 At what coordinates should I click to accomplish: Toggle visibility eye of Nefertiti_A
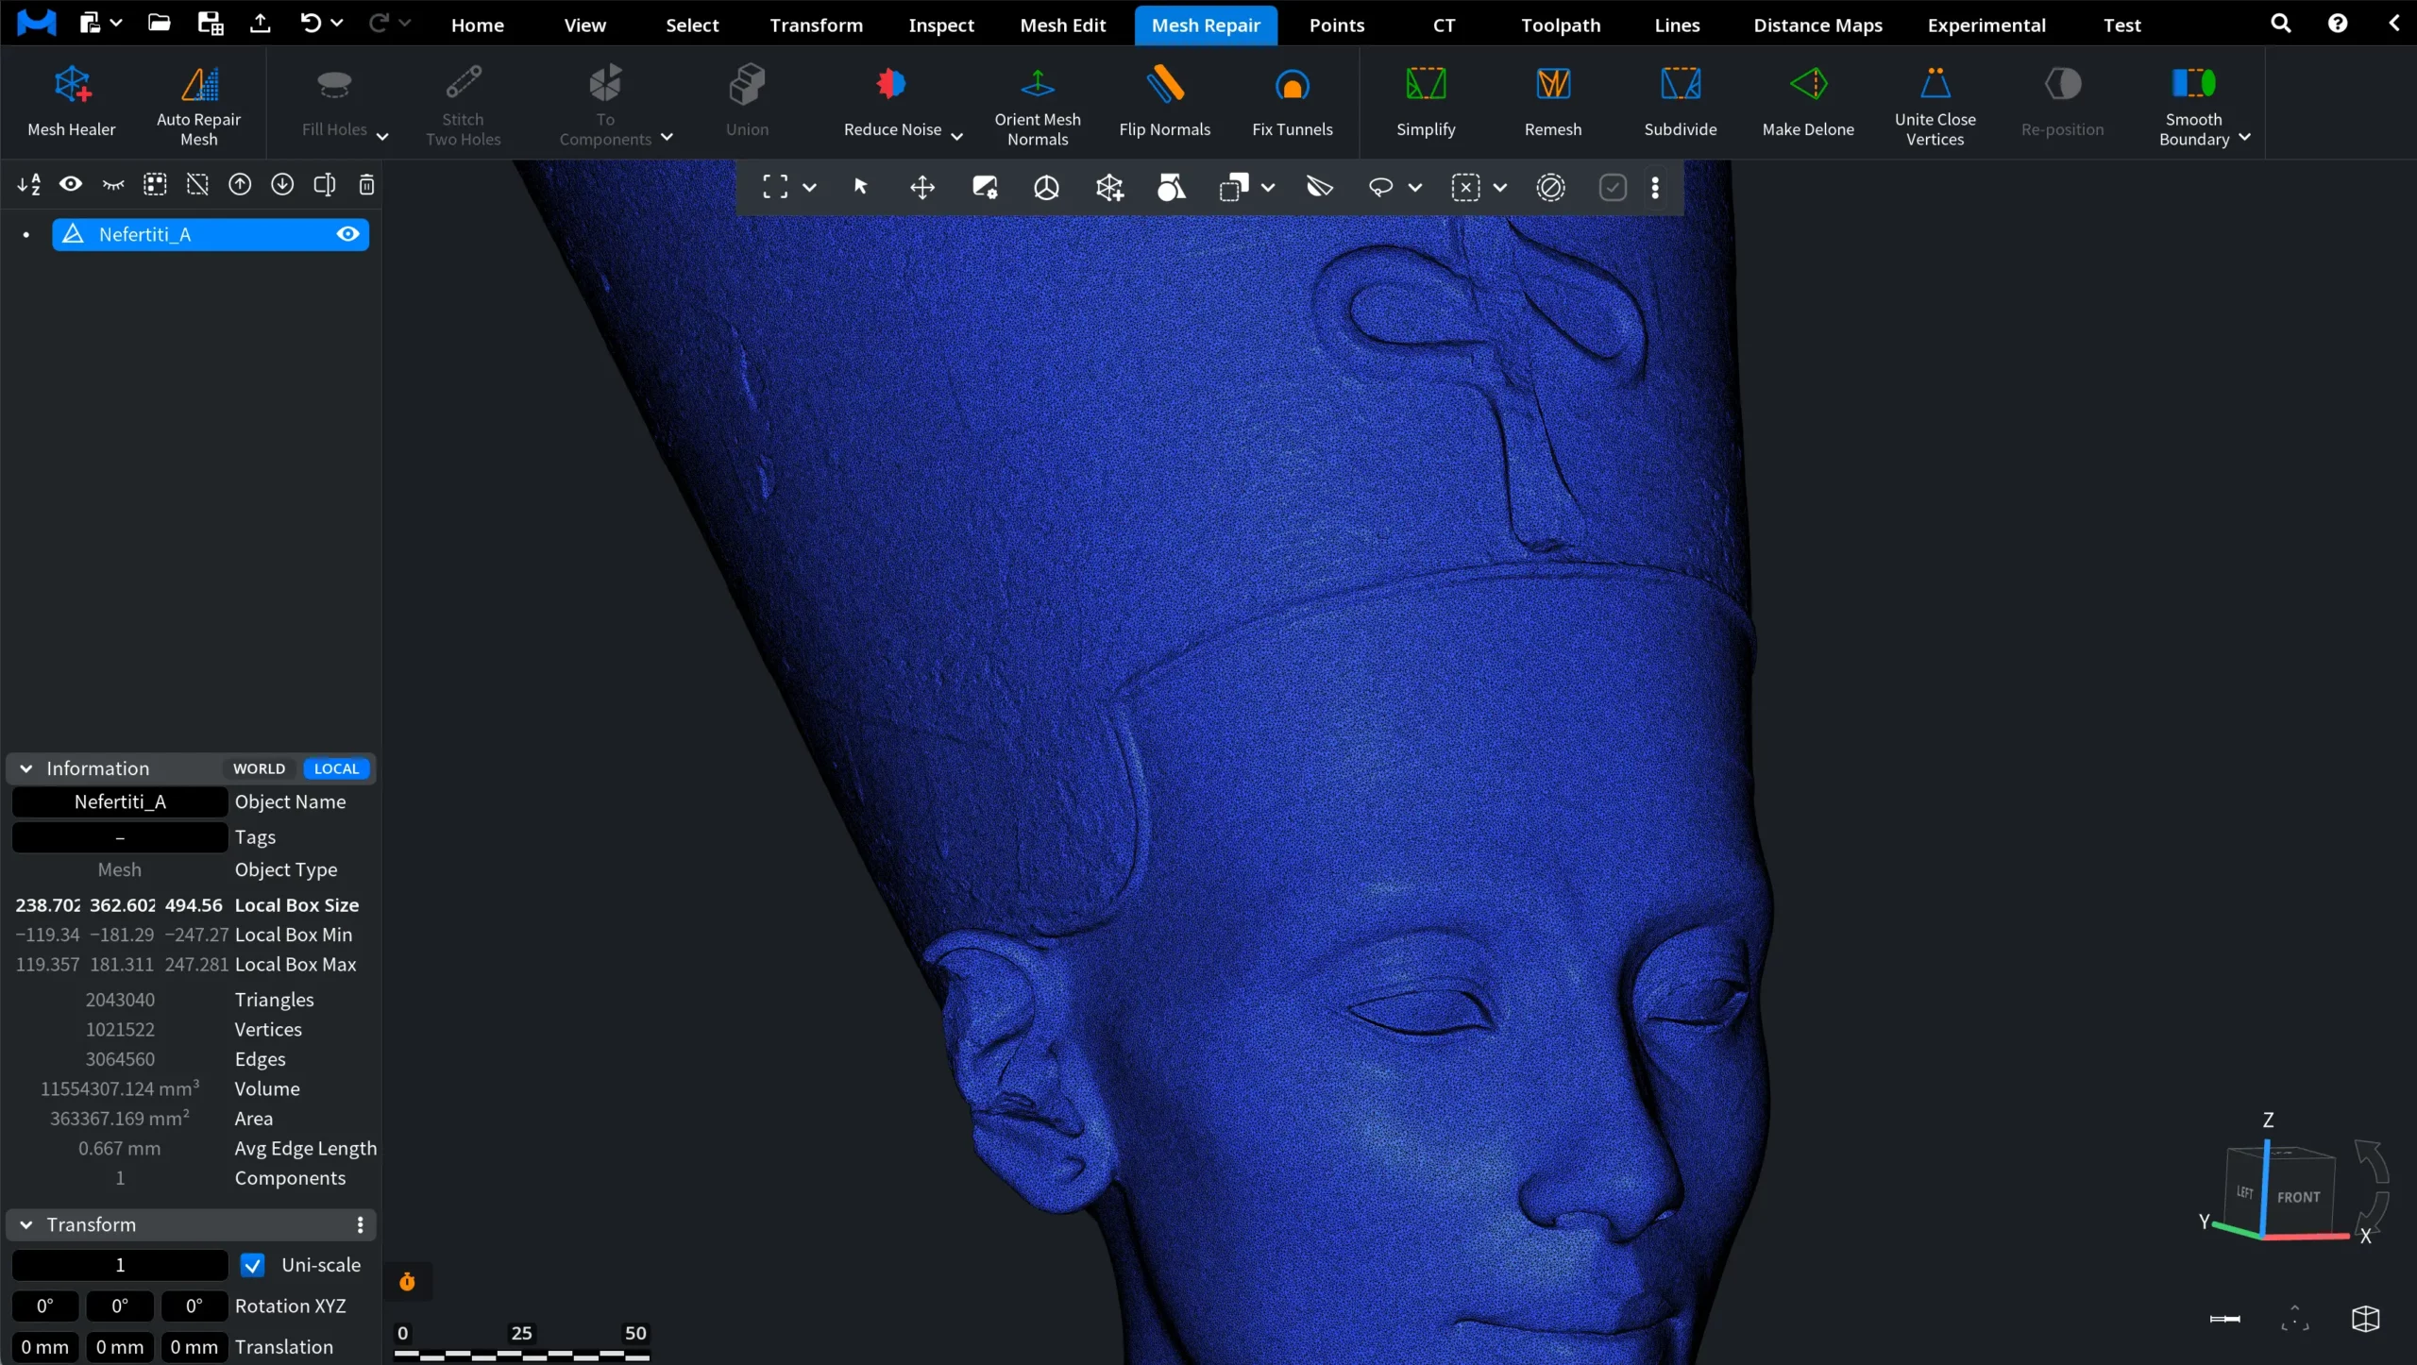(x=347, y=234)
